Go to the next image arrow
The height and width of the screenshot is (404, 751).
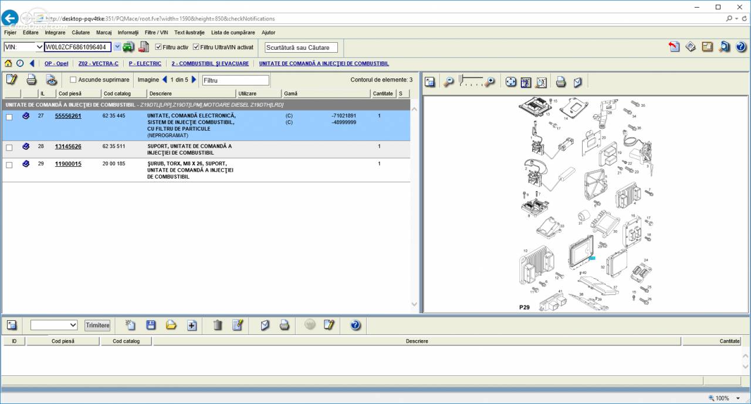tap(194, 80)
